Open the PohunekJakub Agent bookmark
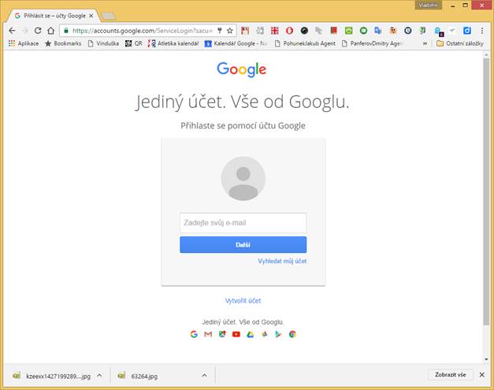Image resolution: width=494 pixels, height=390 pixels. [x=305, y=43]
